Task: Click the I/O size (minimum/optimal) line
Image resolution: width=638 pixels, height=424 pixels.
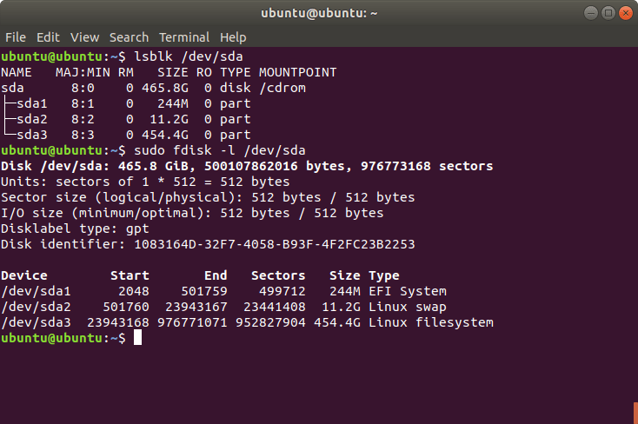Action: [192, 213]
